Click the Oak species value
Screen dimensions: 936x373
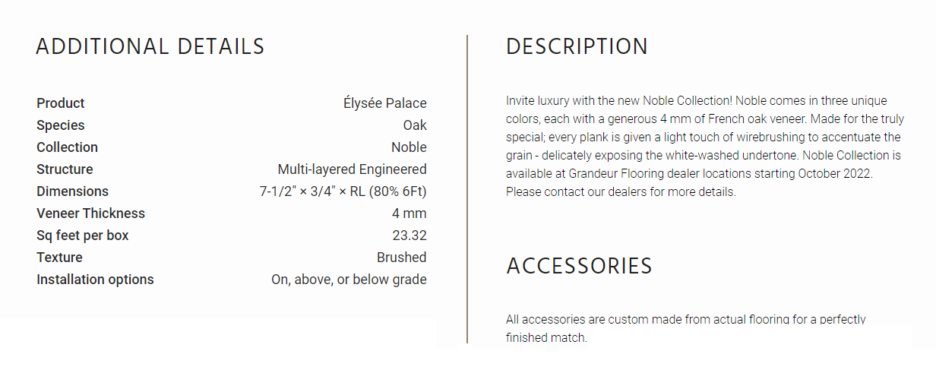click(x=415, y=125)
